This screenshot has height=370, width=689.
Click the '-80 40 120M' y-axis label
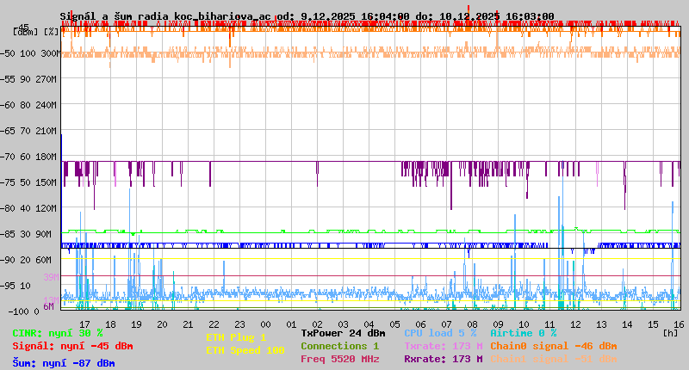pyautogui.click(x=28, y=208)
